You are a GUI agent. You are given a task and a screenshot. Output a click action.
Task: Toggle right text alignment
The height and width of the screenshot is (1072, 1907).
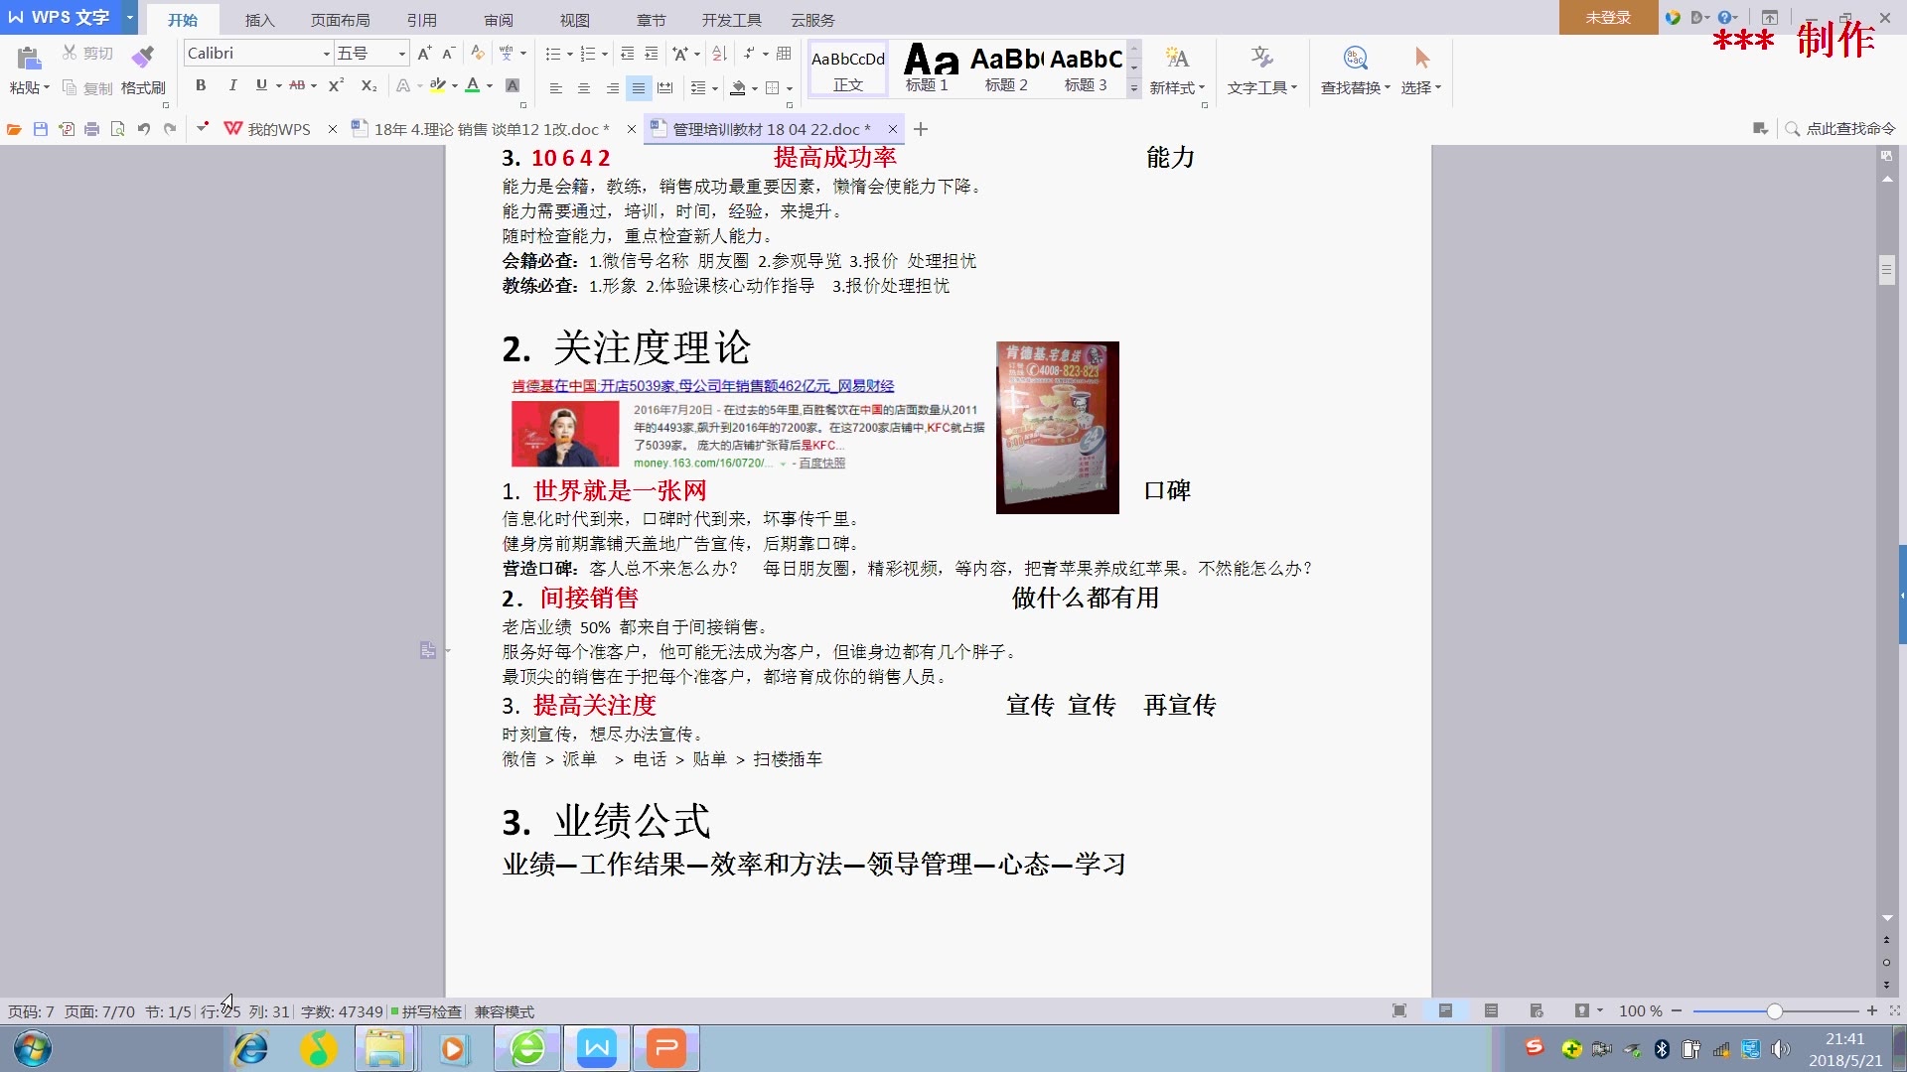612,88
